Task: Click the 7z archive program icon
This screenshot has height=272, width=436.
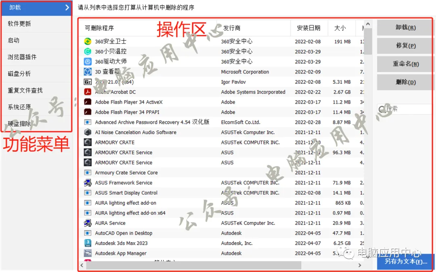Action: coord(88,82)
